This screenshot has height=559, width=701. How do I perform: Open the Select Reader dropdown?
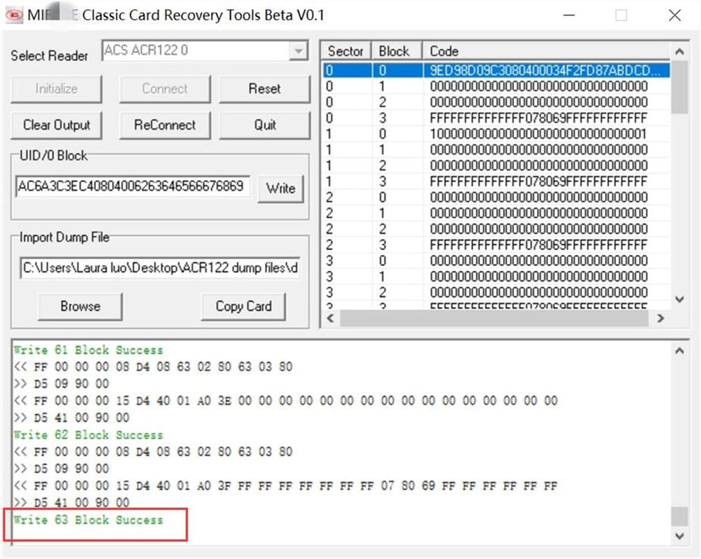point(299,52)
